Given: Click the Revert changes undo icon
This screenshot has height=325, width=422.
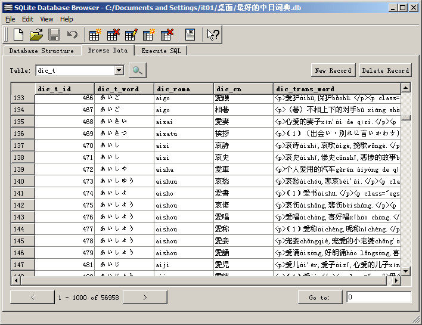Looking at the screenshot, I should tap(72, 35).
